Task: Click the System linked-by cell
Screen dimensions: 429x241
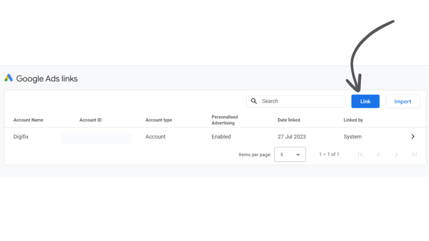Action: click(353, 137)
